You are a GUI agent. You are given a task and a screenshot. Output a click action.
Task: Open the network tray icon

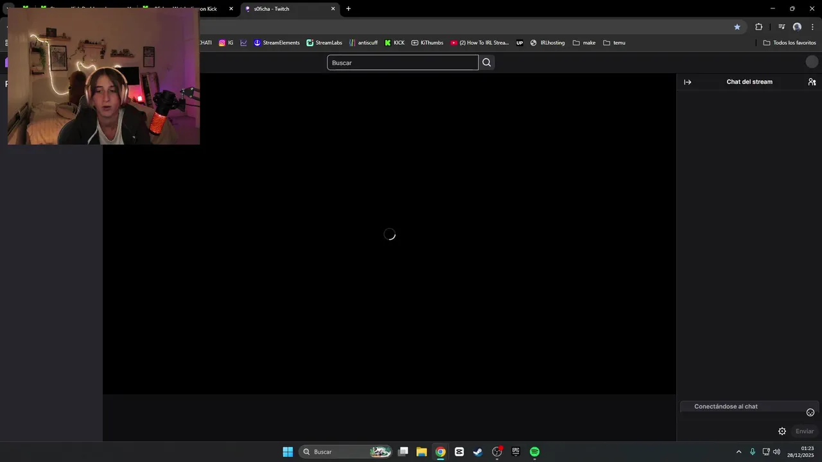pos(765,452)
